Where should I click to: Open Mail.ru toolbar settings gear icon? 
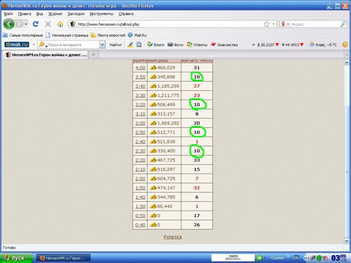pyautogui.click(x=345, y=45)
